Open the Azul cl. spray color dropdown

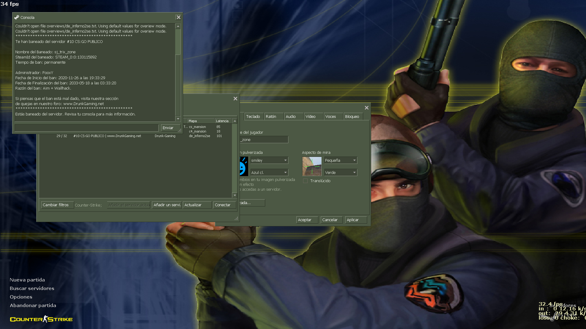click(269, 173)
